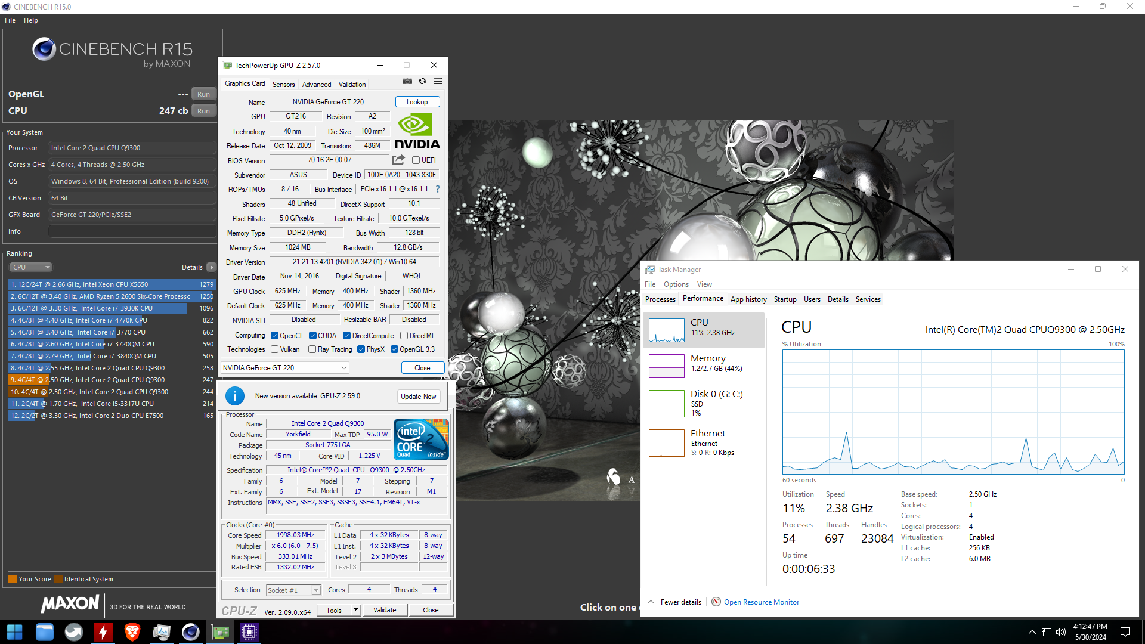Switch to CPU-Z taskbar icon
The width and height of the screenshot is (1145, 644).
click(x=249, y=632)
